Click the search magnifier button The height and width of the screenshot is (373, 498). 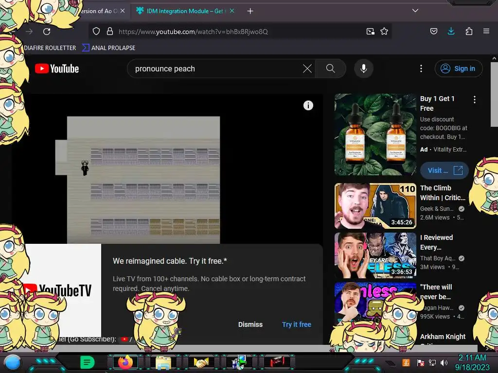click(x=330, y=68)
